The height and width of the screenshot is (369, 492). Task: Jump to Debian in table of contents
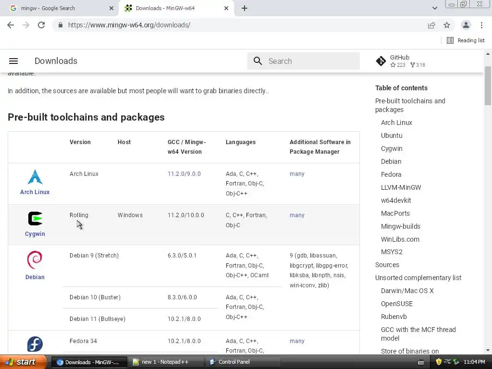coord(391,161)
